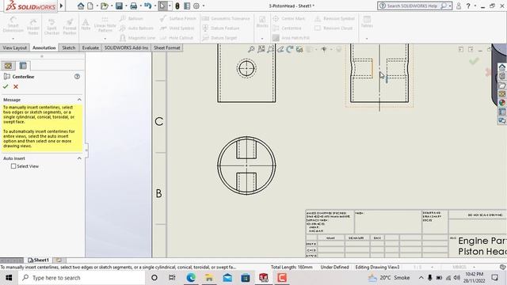Save the drawing with the floppy icon

119,6
